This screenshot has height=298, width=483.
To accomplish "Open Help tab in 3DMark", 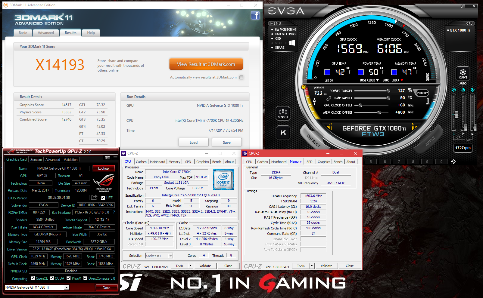I will [91, 33].
